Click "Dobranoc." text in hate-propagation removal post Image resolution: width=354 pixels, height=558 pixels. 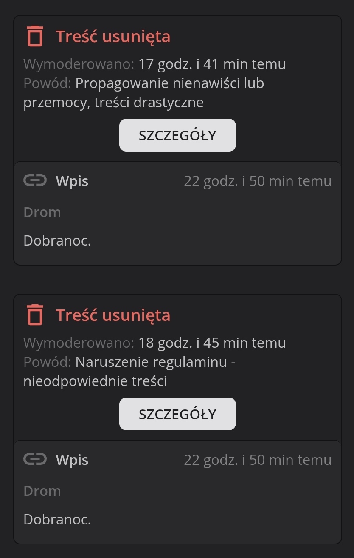tap(57, 241)
